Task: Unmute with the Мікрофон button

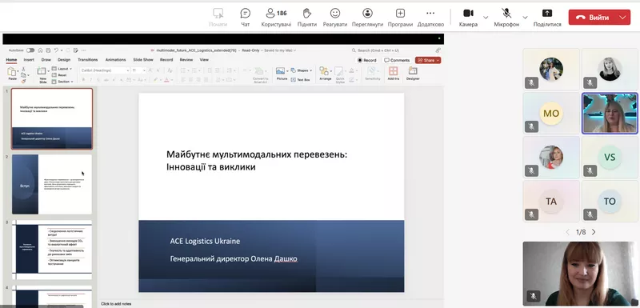Action: [x=506, y=18]
